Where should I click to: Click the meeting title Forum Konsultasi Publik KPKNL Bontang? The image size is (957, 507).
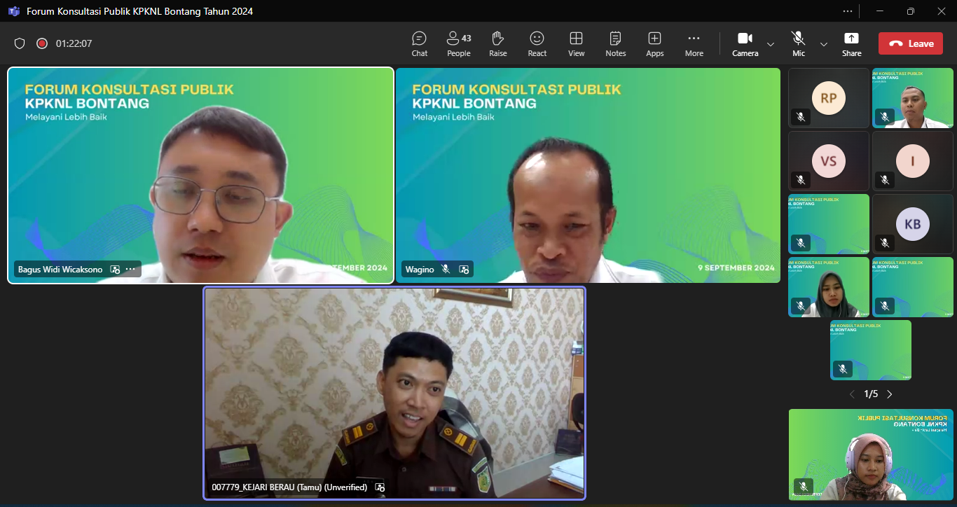pos(140,11)
